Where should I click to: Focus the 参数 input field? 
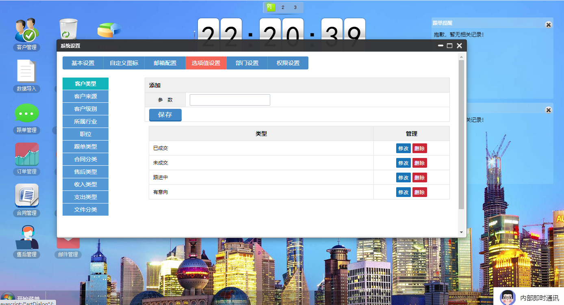point(230,100)
